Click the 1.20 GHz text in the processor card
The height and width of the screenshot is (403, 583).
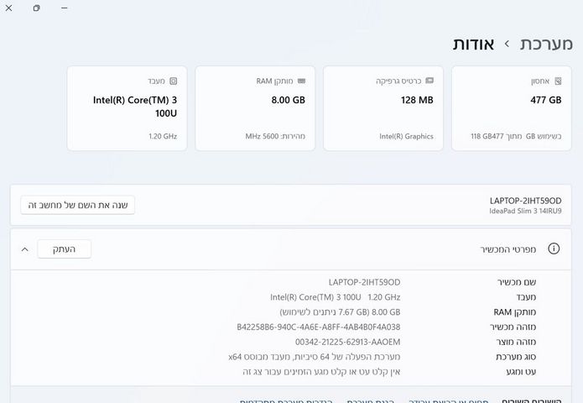point(163,136)
